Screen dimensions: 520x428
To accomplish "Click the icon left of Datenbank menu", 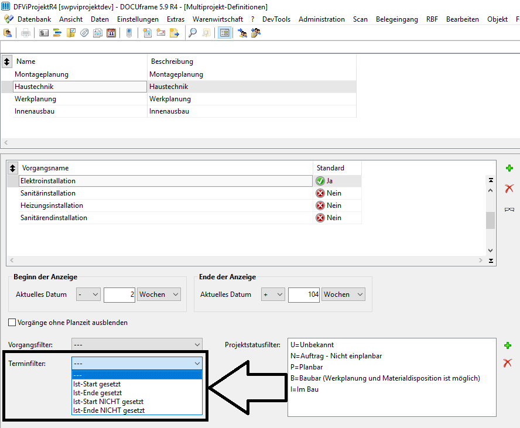I will pos(9,19).
